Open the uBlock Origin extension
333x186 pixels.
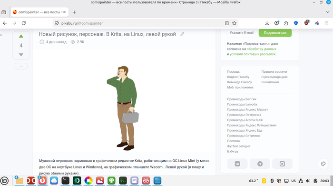pyautogui.click(x=306, y=23)
